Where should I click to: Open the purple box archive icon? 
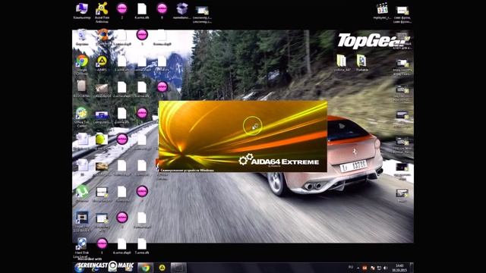pos(182,11)
